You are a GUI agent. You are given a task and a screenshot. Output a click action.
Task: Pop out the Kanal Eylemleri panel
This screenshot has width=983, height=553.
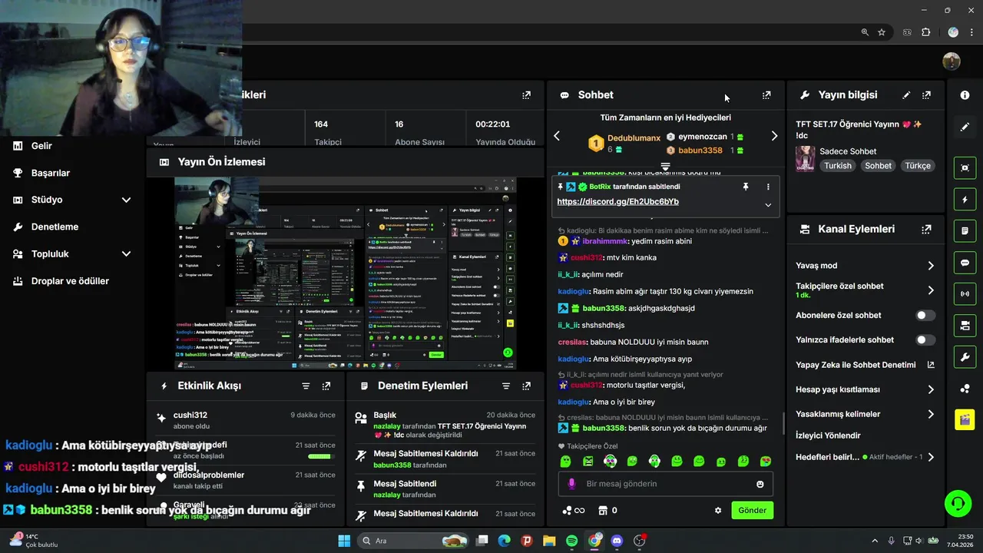[x=926, y=229]
